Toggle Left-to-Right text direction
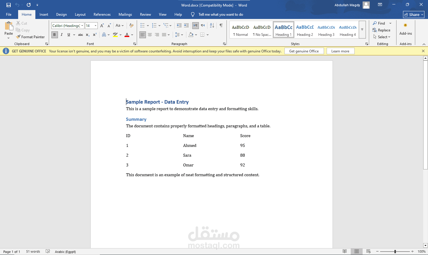 coord(195,26)
